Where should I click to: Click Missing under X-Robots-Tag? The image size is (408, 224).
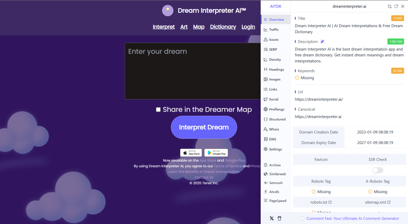(x=377, y=192)
